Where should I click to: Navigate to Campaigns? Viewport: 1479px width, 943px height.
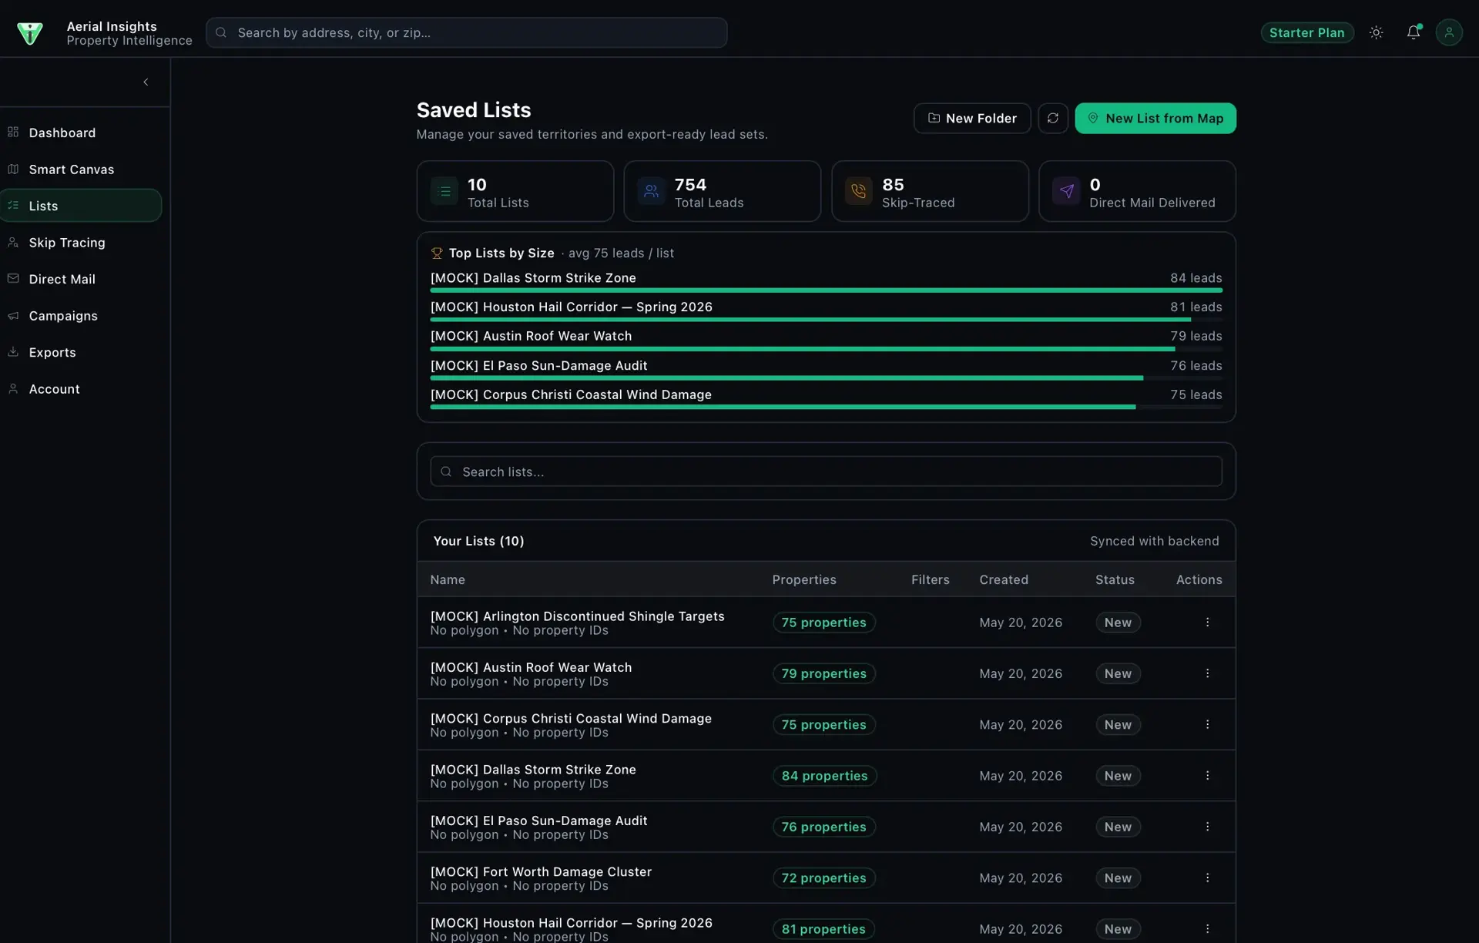tap(81, 316)
